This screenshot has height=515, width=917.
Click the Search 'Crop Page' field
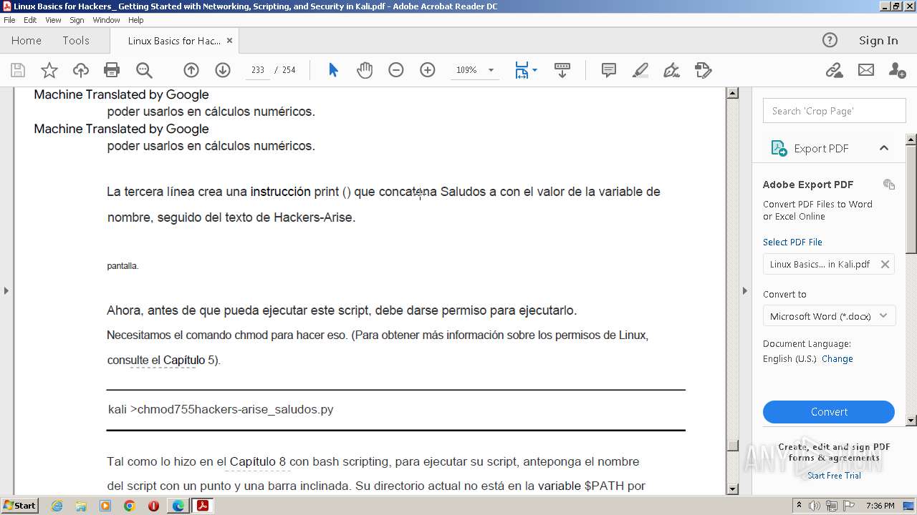point(835,111)
